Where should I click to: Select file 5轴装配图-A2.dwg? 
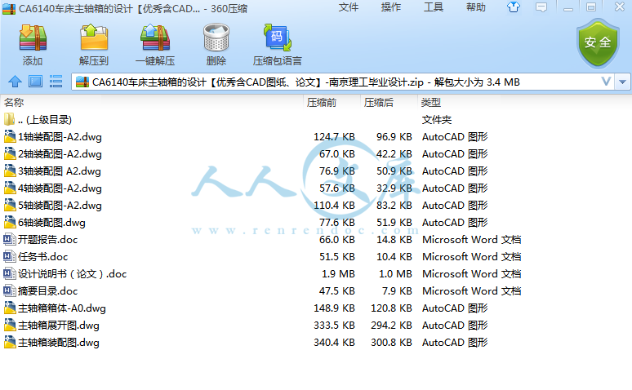316,206
